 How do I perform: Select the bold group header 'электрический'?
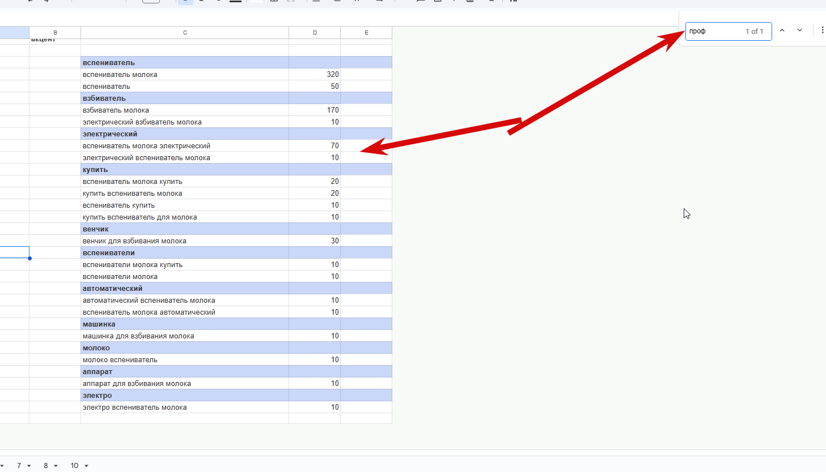click(185, 134)
